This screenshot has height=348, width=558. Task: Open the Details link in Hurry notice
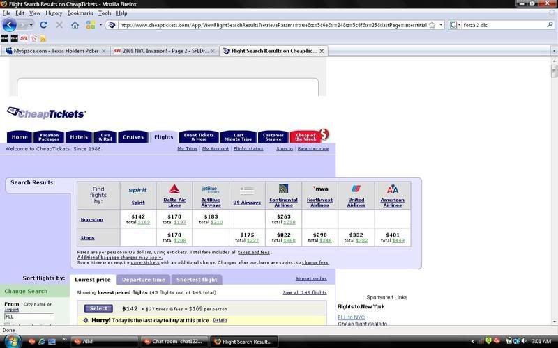[220, 320]
